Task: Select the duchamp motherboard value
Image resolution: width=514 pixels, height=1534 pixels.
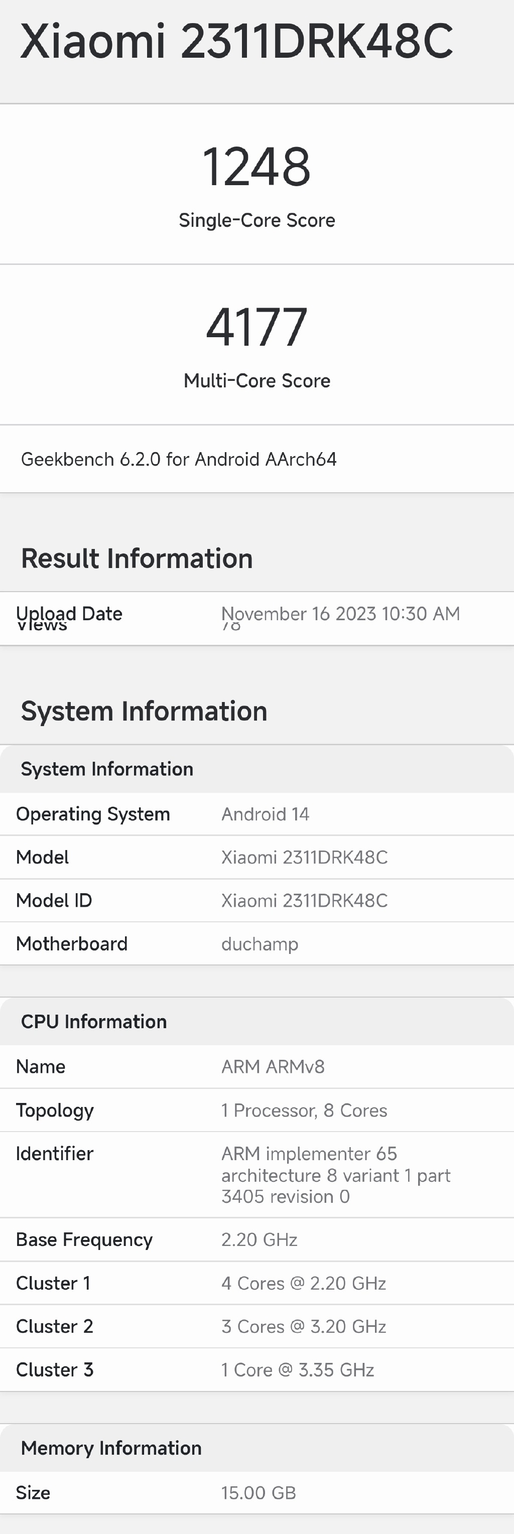Action: [x=260, y=944]
